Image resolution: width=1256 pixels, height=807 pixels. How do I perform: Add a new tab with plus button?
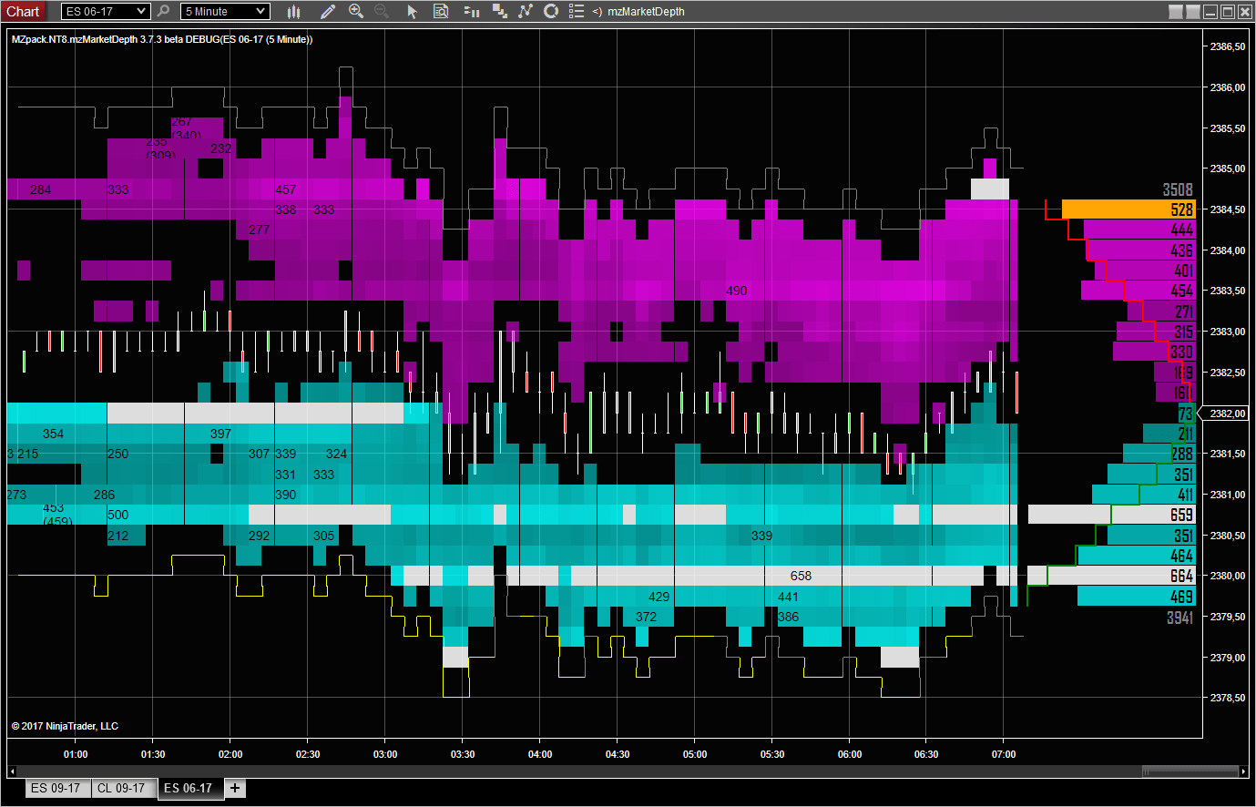click(x=235, y=788)
